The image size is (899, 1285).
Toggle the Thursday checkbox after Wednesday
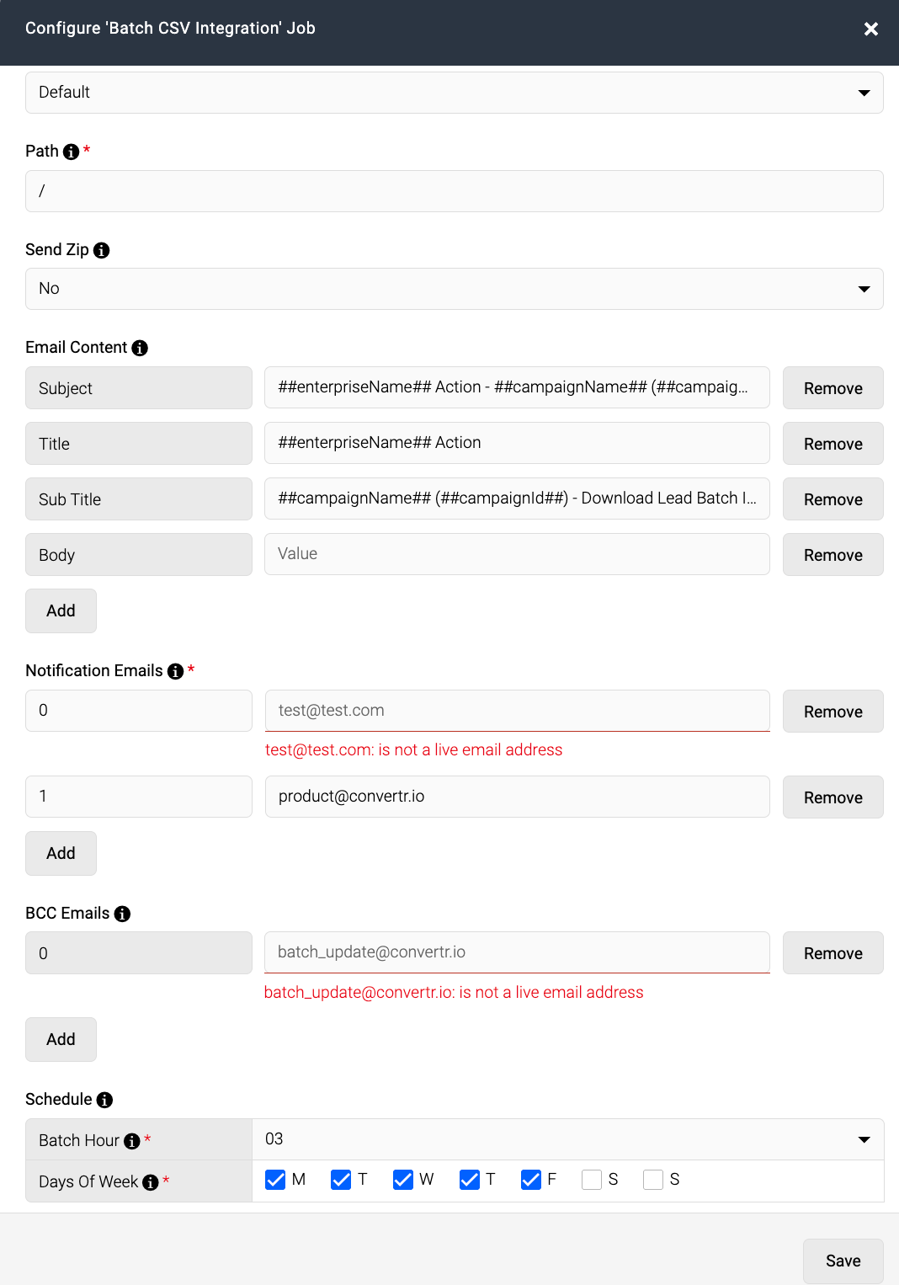click(470, 1180)
